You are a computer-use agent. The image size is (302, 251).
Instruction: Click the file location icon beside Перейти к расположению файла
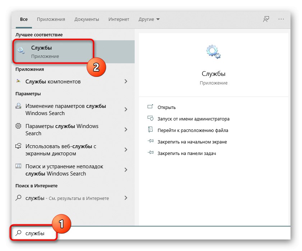coord(150,130)
